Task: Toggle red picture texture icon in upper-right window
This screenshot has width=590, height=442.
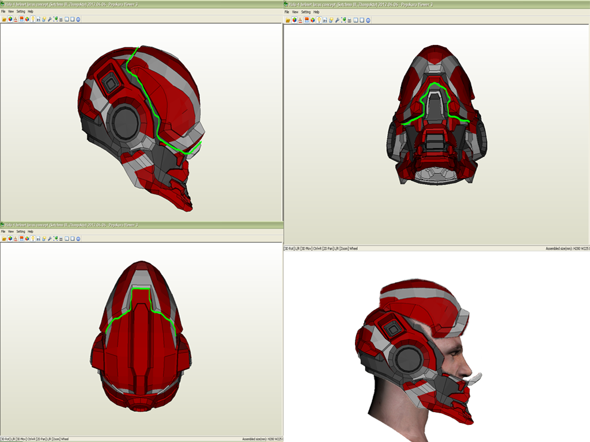Action: click(307, 20)
